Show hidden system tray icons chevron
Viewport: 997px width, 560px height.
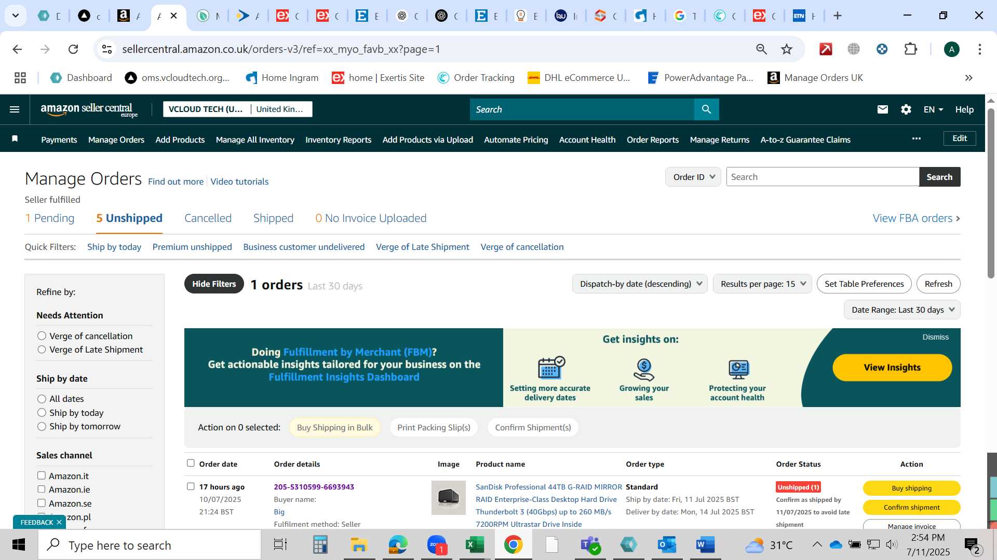817,544
